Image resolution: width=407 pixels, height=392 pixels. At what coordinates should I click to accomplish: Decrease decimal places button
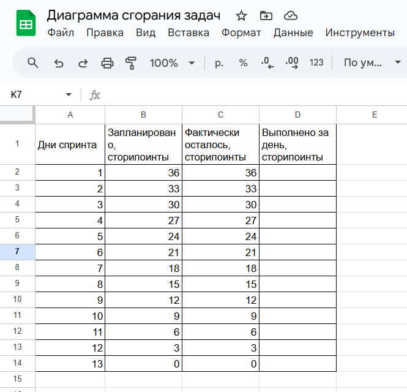coord(267,63)
